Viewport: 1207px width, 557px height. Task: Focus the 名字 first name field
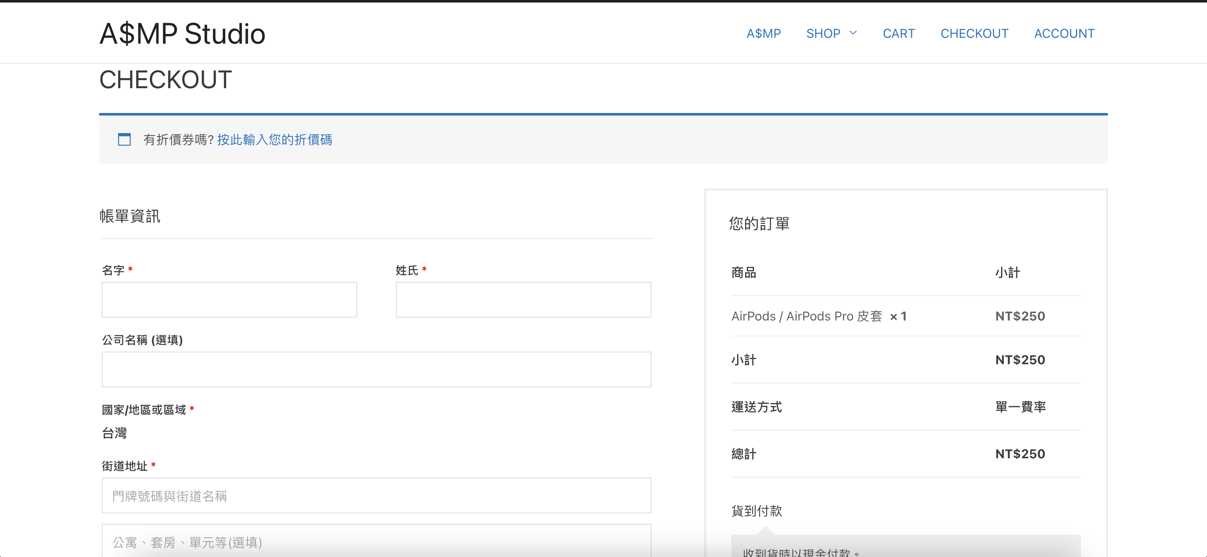pos(229,300)
